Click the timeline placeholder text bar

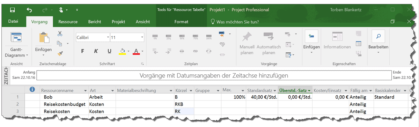click(214, 75)
